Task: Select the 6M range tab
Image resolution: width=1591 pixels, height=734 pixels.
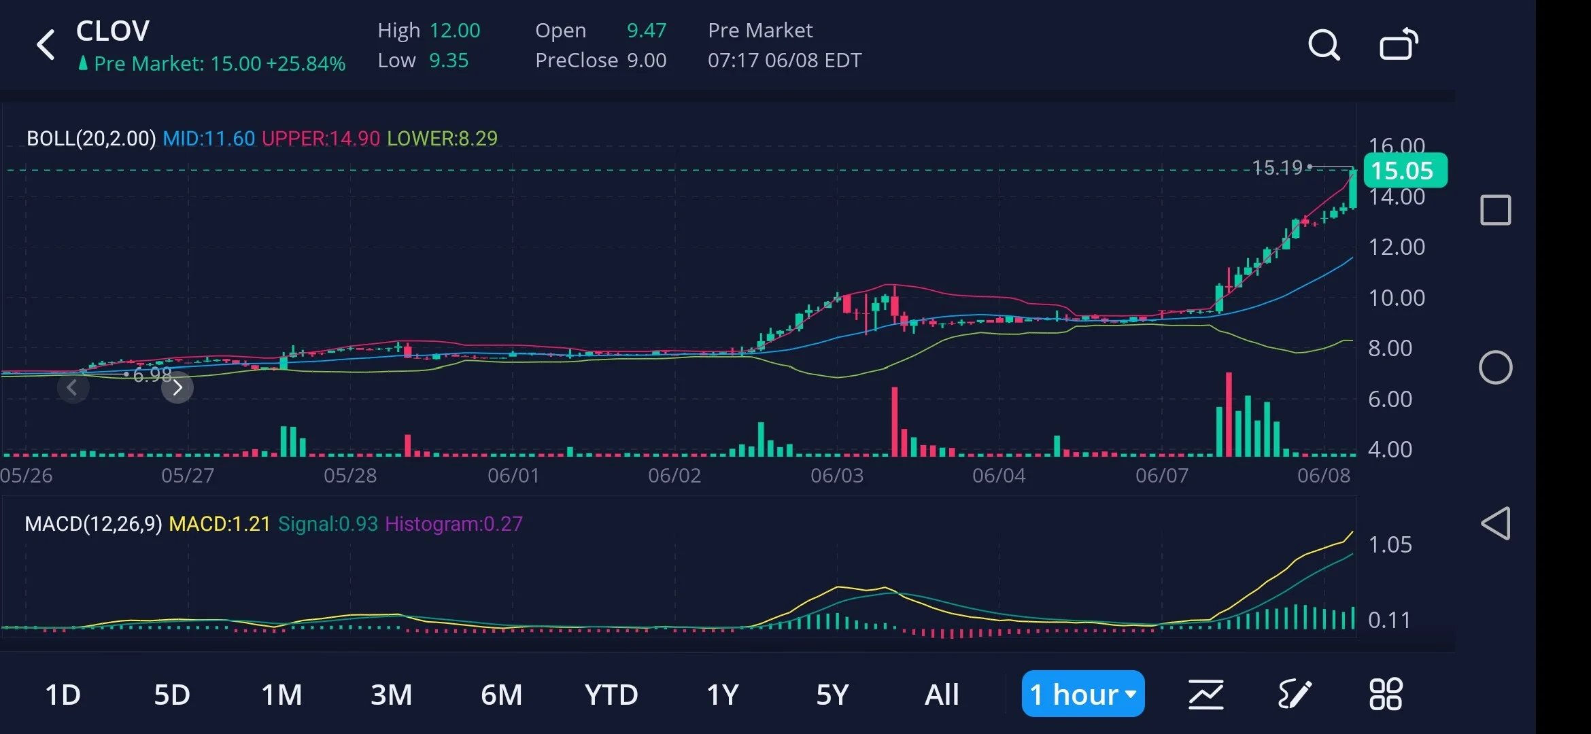Action: [501, 695]
